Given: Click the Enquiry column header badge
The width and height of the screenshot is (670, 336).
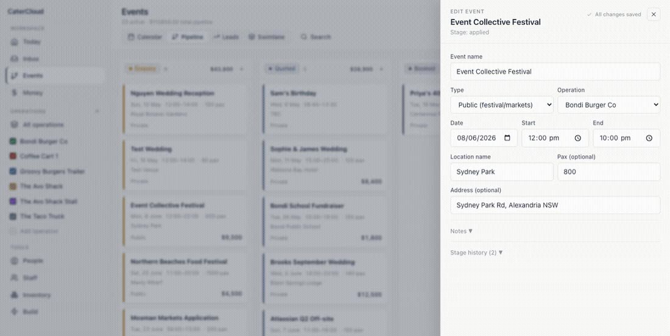Looking at the screenshot, I should click(x=142, y=69).
